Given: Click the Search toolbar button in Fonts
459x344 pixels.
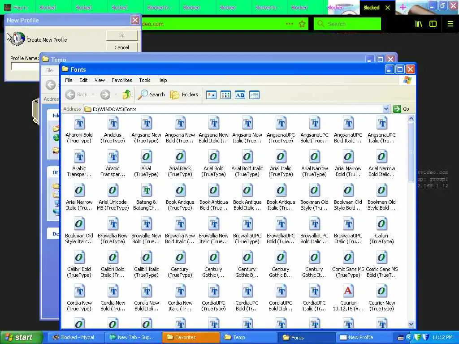Looking at the screenshot, I should [152, 95].
